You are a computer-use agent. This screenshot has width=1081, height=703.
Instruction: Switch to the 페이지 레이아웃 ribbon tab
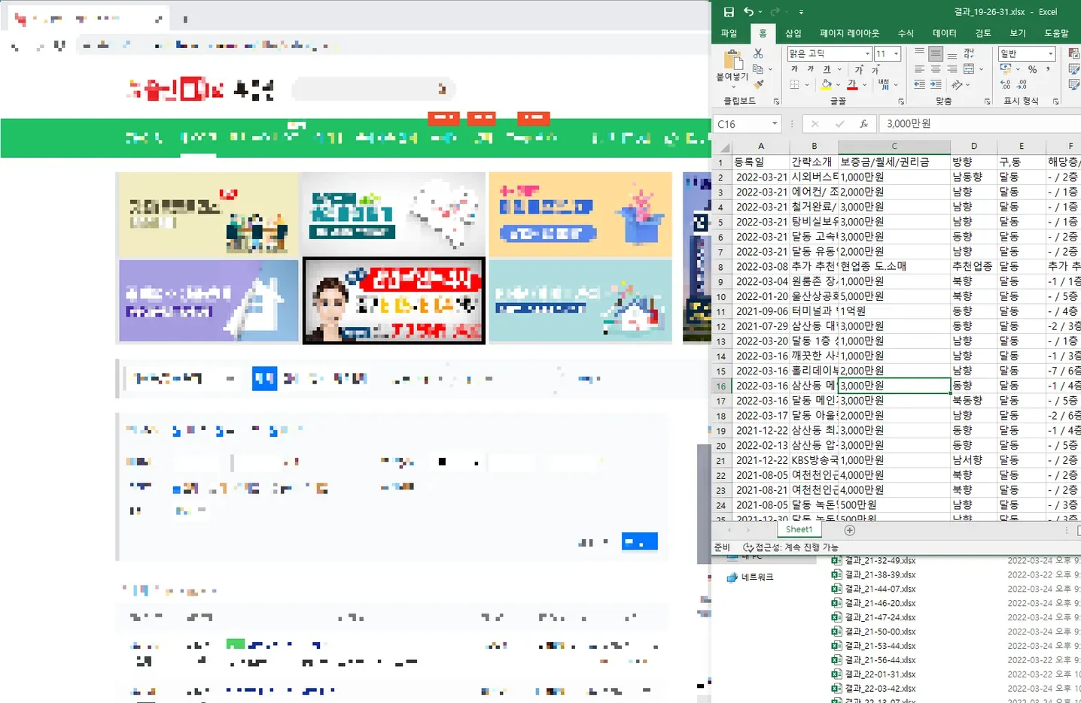tap(849, 33)
